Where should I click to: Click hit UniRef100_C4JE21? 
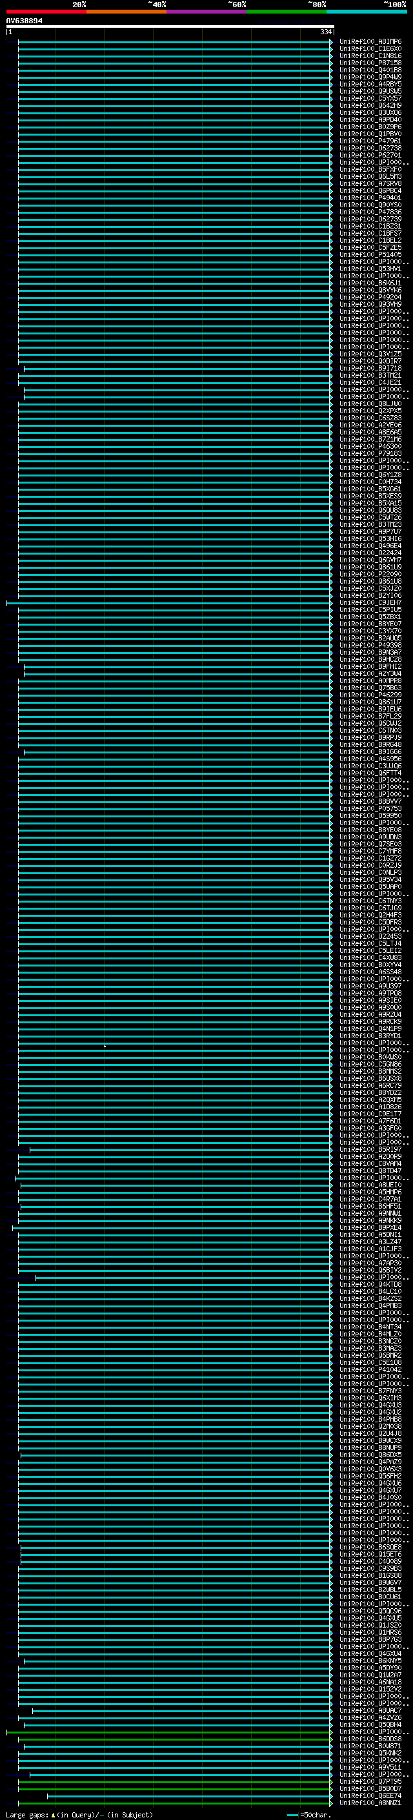pos(370,383)
